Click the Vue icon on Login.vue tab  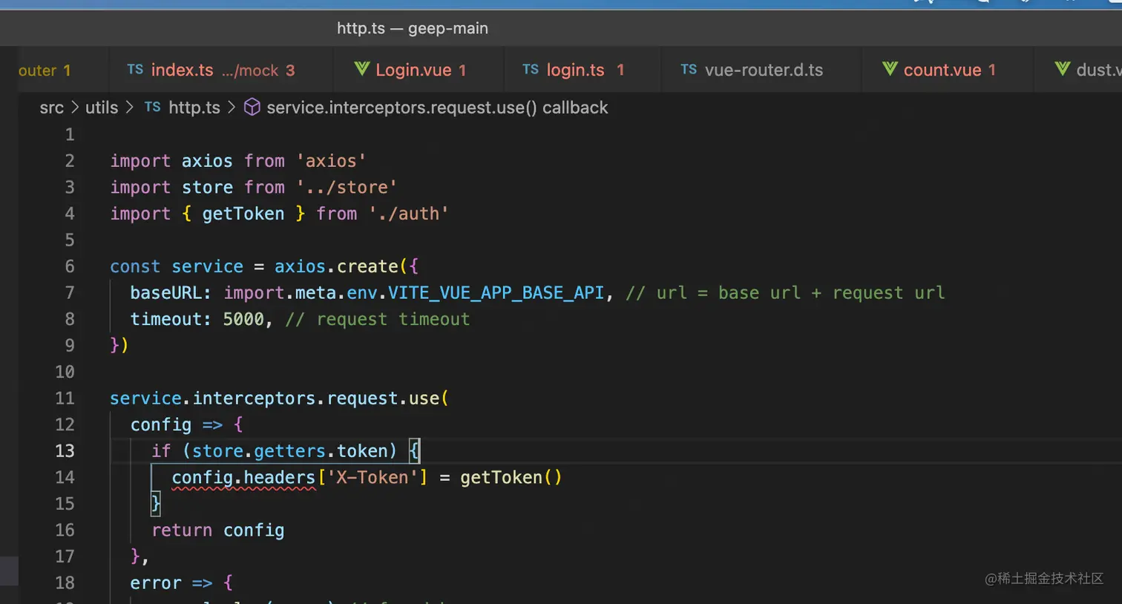click(x=361, y=69)
